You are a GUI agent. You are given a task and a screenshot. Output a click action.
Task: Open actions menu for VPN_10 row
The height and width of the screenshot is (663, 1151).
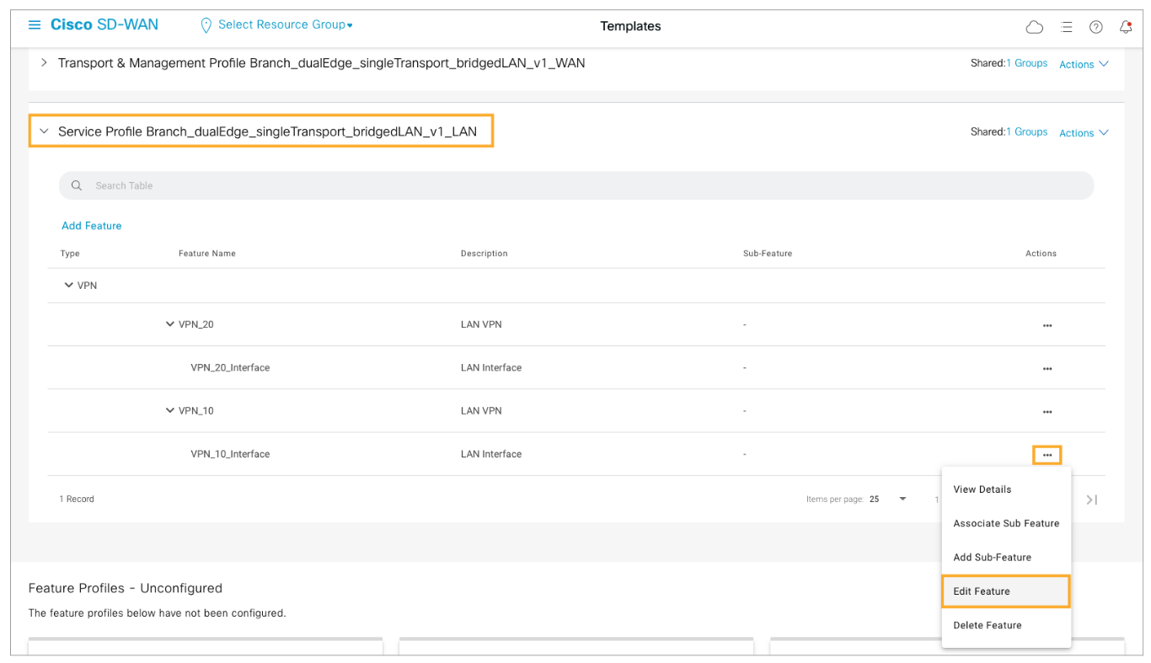point(1047,412)
